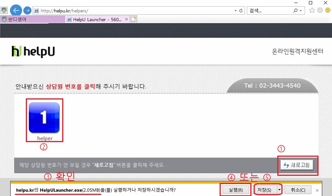Click 실행(R) to run HelpULauncher.exe
The height and width of the screenshot is (196, 332).
point(236,190)
